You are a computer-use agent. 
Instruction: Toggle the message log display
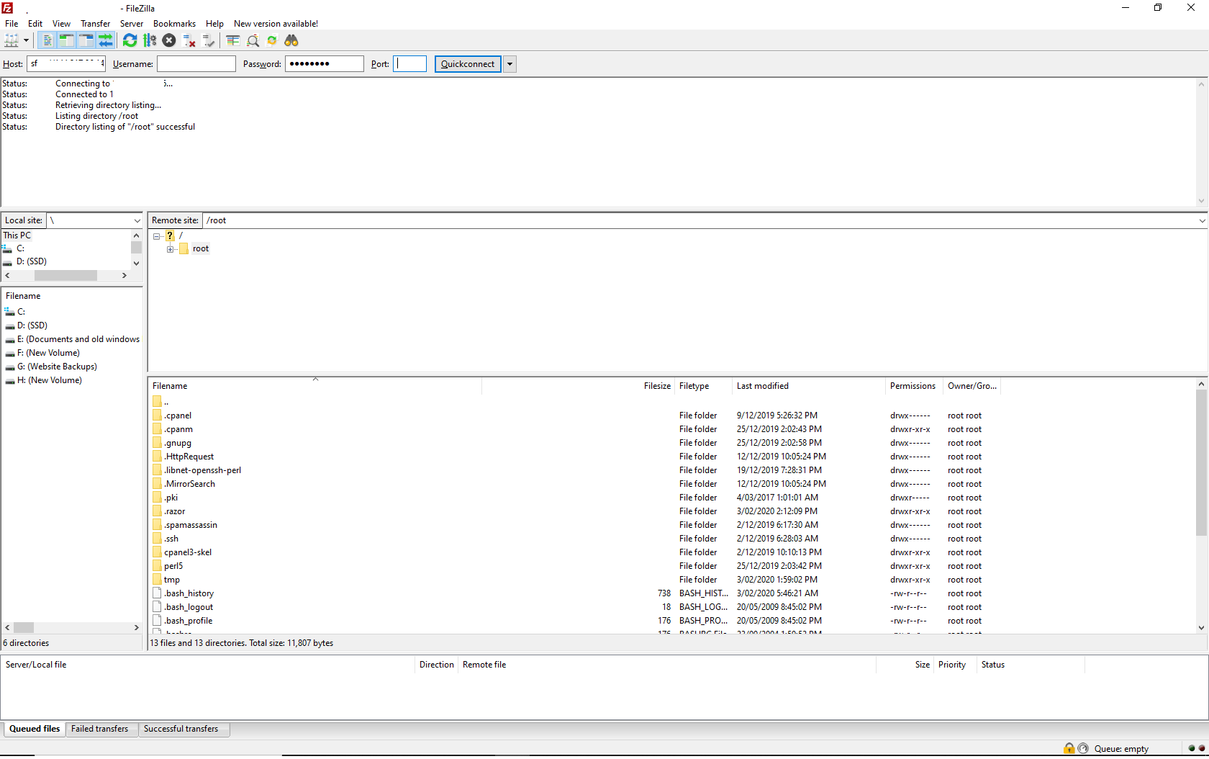46,40
